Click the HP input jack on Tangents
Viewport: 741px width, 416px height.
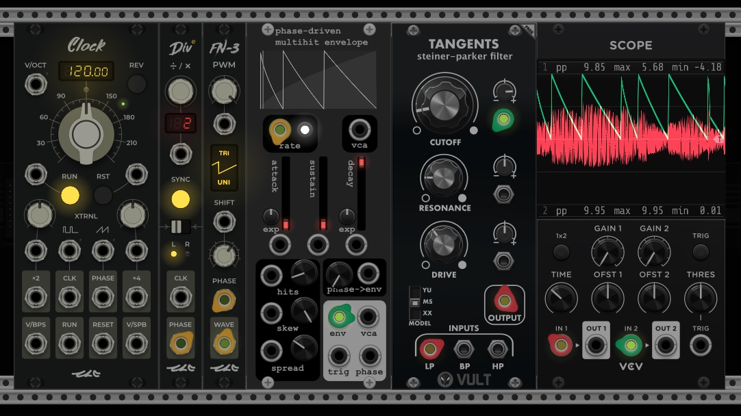(497, 350)
